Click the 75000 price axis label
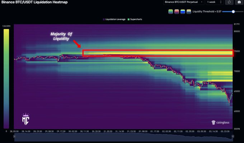 [237, 51]
